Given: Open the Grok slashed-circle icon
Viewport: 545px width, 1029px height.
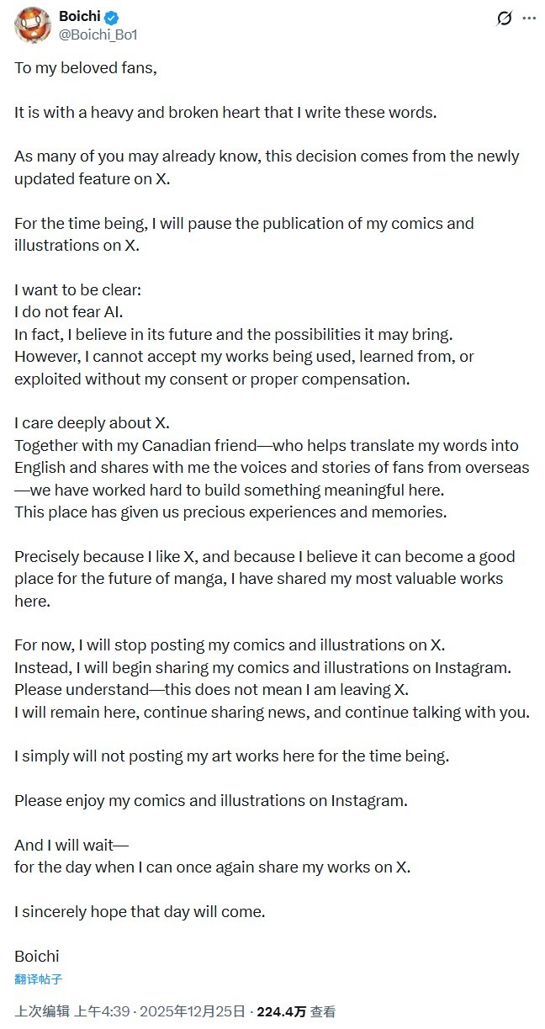Looking at the screenshot, I should tap(505, 18).
